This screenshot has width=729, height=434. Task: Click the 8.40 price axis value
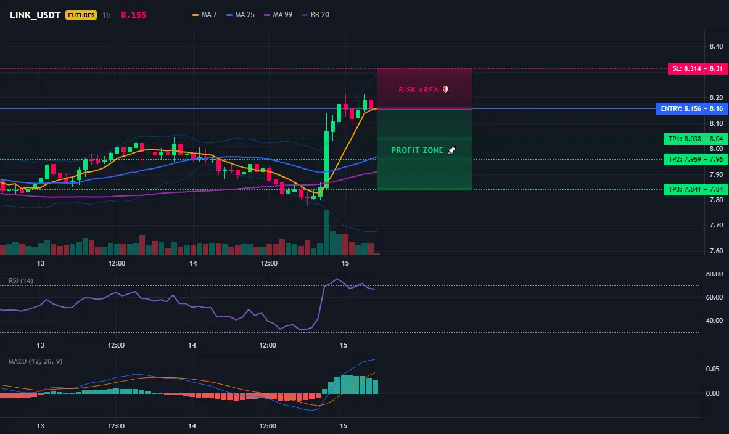tap(716, 46)
